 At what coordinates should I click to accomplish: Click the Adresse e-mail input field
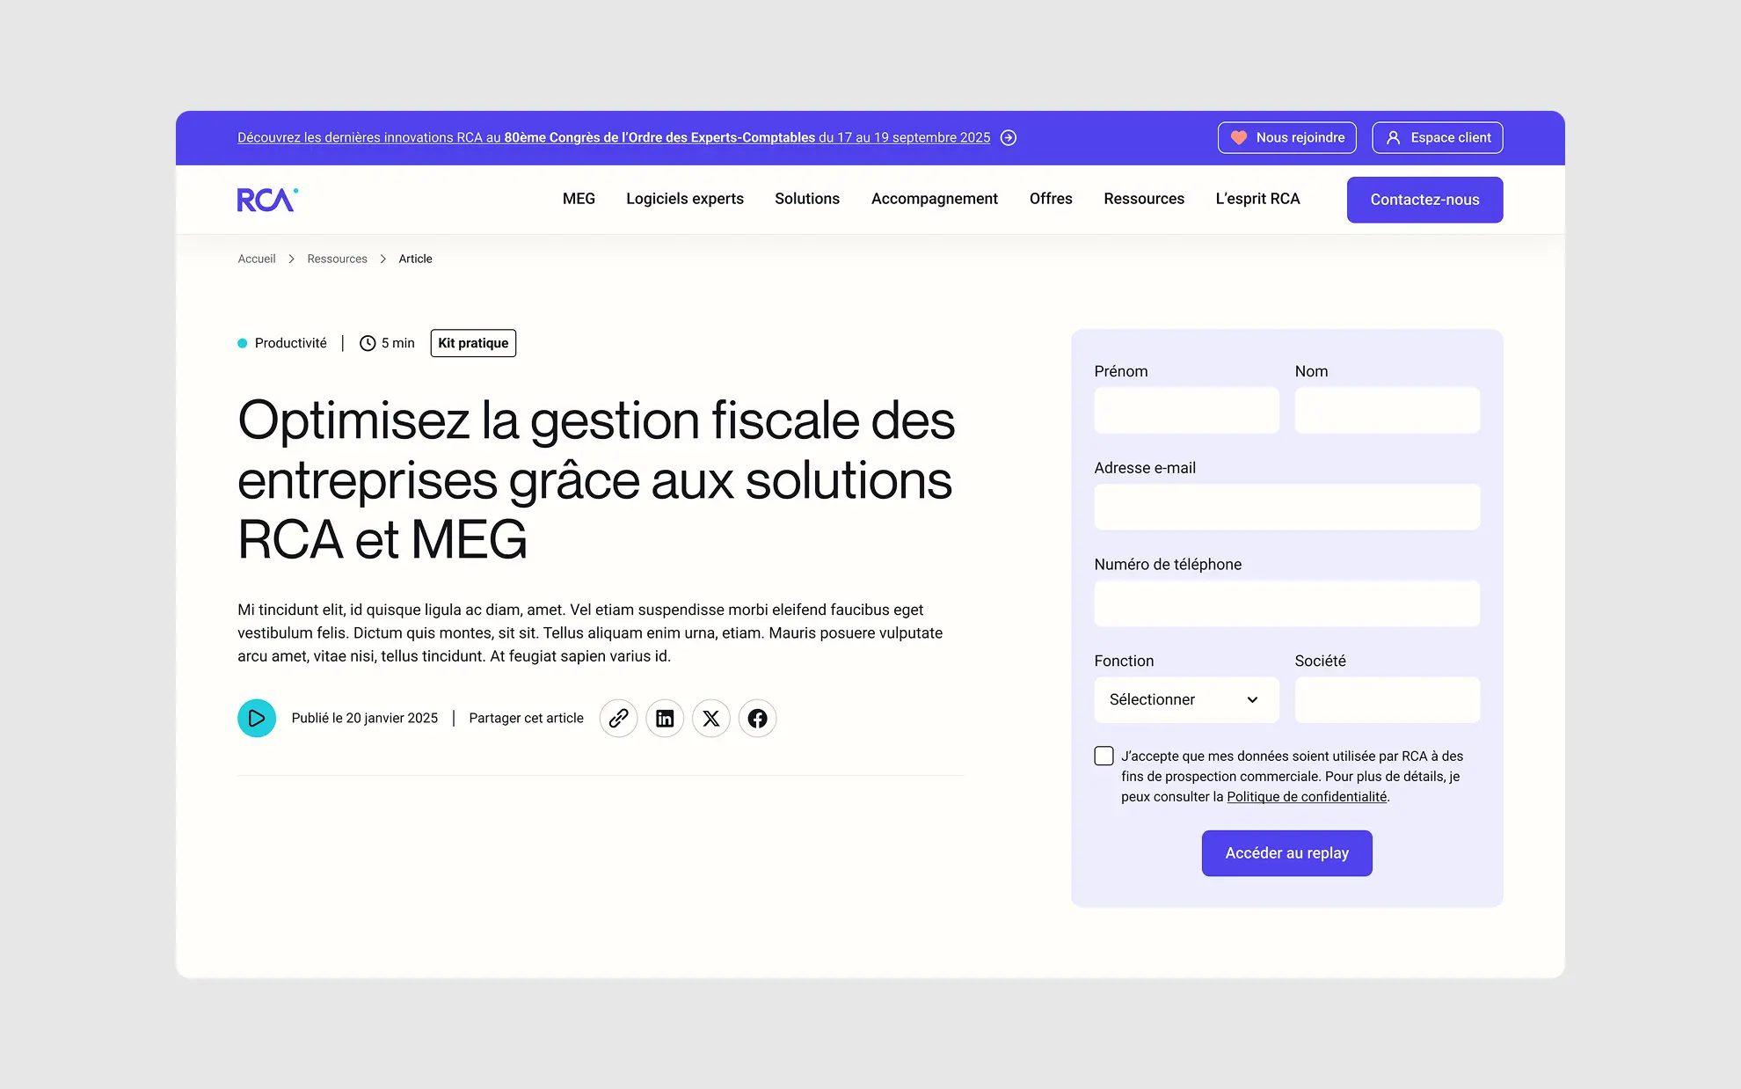click(x=1286, y=508)
